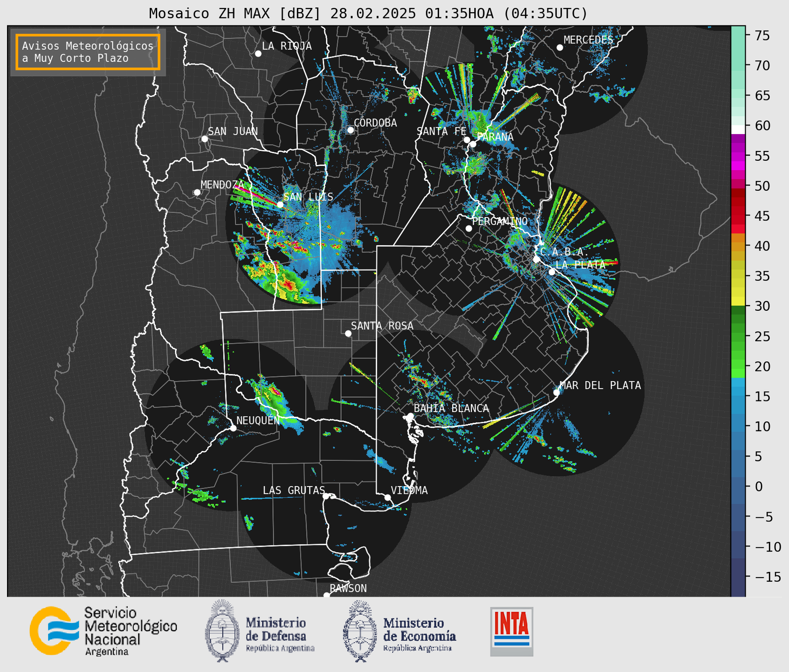Image resolution: width=789 pixels, height=672 pixels.
Task: Click the 'Argentina' text under Servicio Meteorológico Nacional
Action: 107,651
